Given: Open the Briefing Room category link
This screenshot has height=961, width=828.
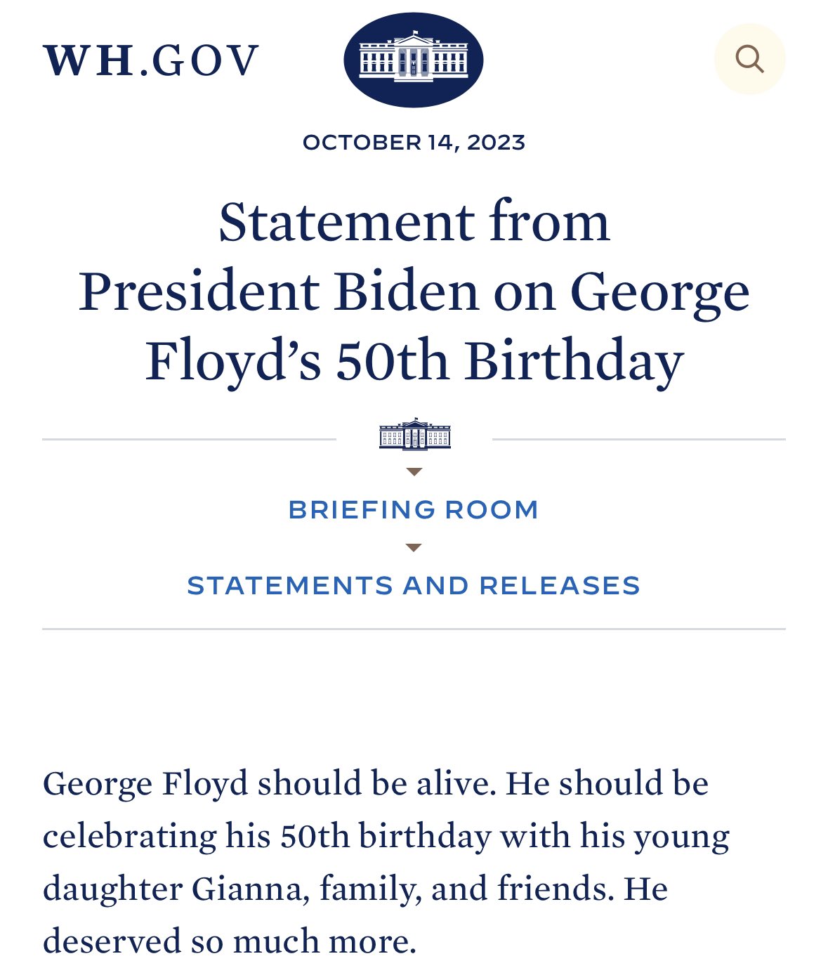Looking at the screenshot, I should coord(414,510).
